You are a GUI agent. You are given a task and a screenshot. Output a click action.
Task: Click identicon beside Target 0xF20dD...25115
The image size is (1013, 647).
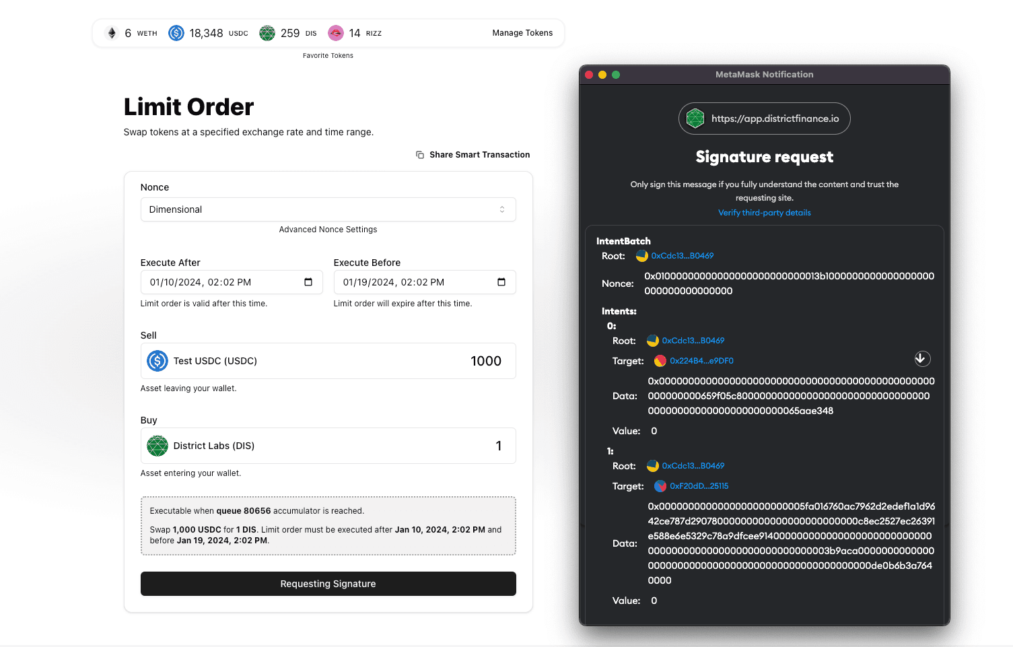(660, 486)
